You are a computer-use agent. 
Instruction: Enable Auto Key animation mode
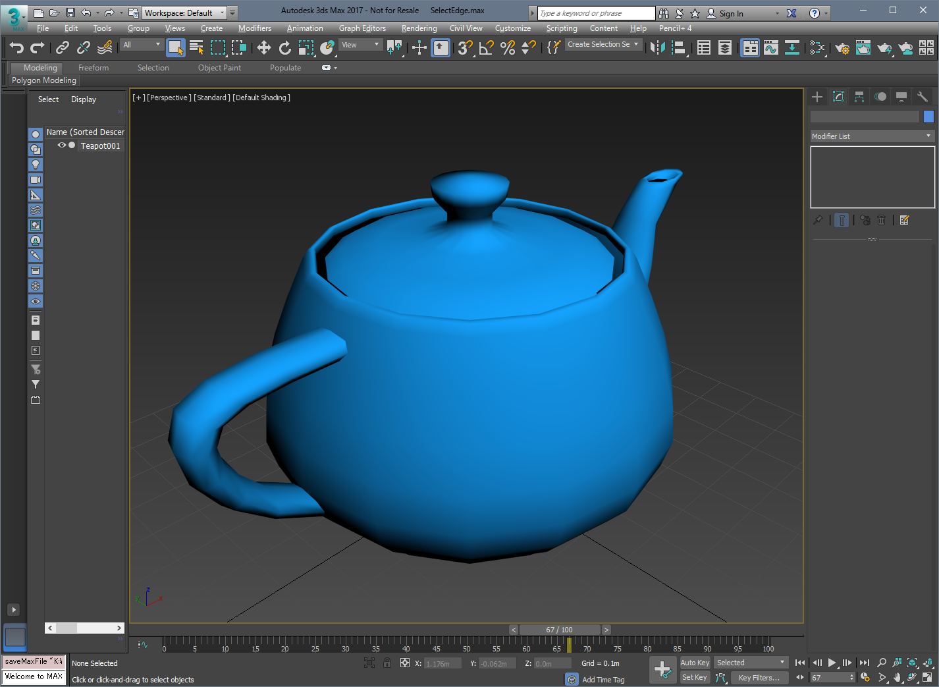click(x=695, y=663)
